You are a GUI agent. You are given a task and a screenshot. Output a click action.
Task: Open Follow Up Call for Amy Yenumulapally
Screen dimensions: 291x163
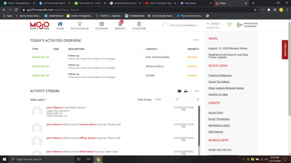coord(40,57)
